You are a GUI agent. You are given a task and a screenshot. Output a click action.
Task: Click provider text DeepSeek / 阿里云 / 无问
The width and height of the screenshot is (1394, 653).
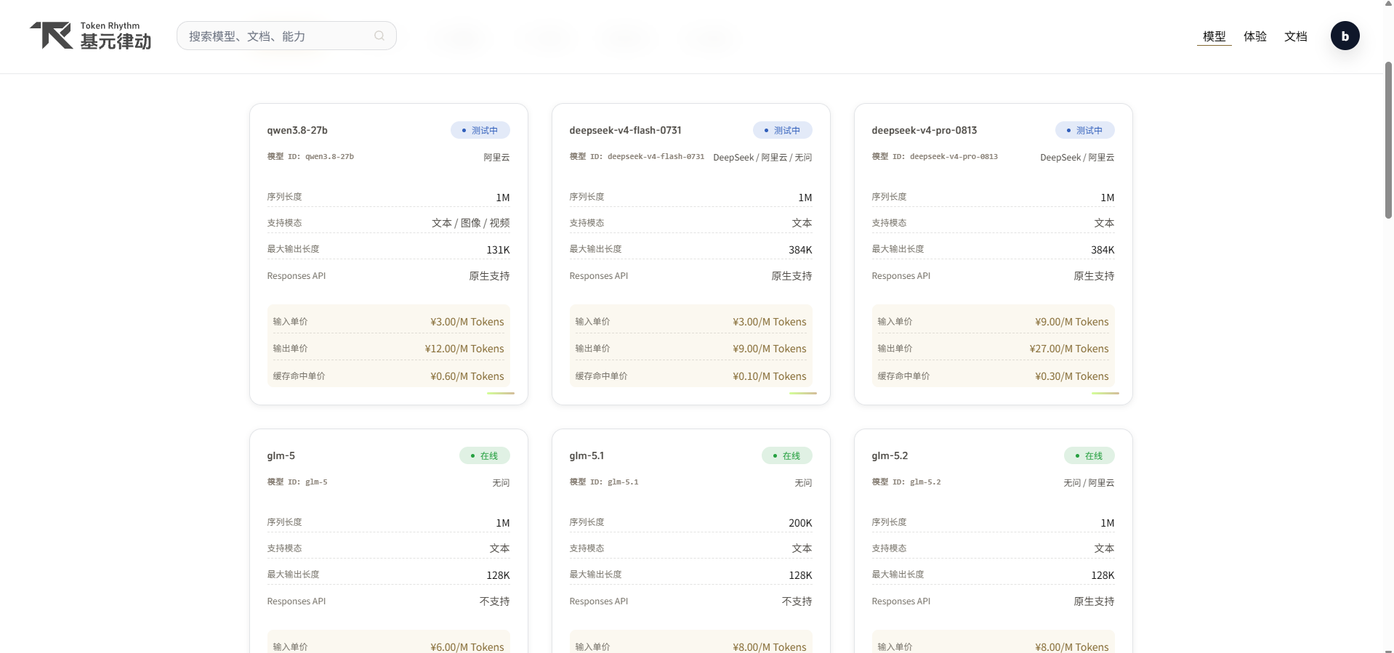coord(762,158)
